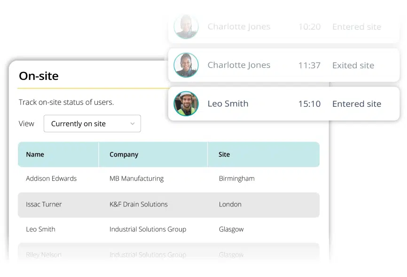The height and width of the screenshot is (277, 407).
Task: Click the View label
Action: (26, 124)
